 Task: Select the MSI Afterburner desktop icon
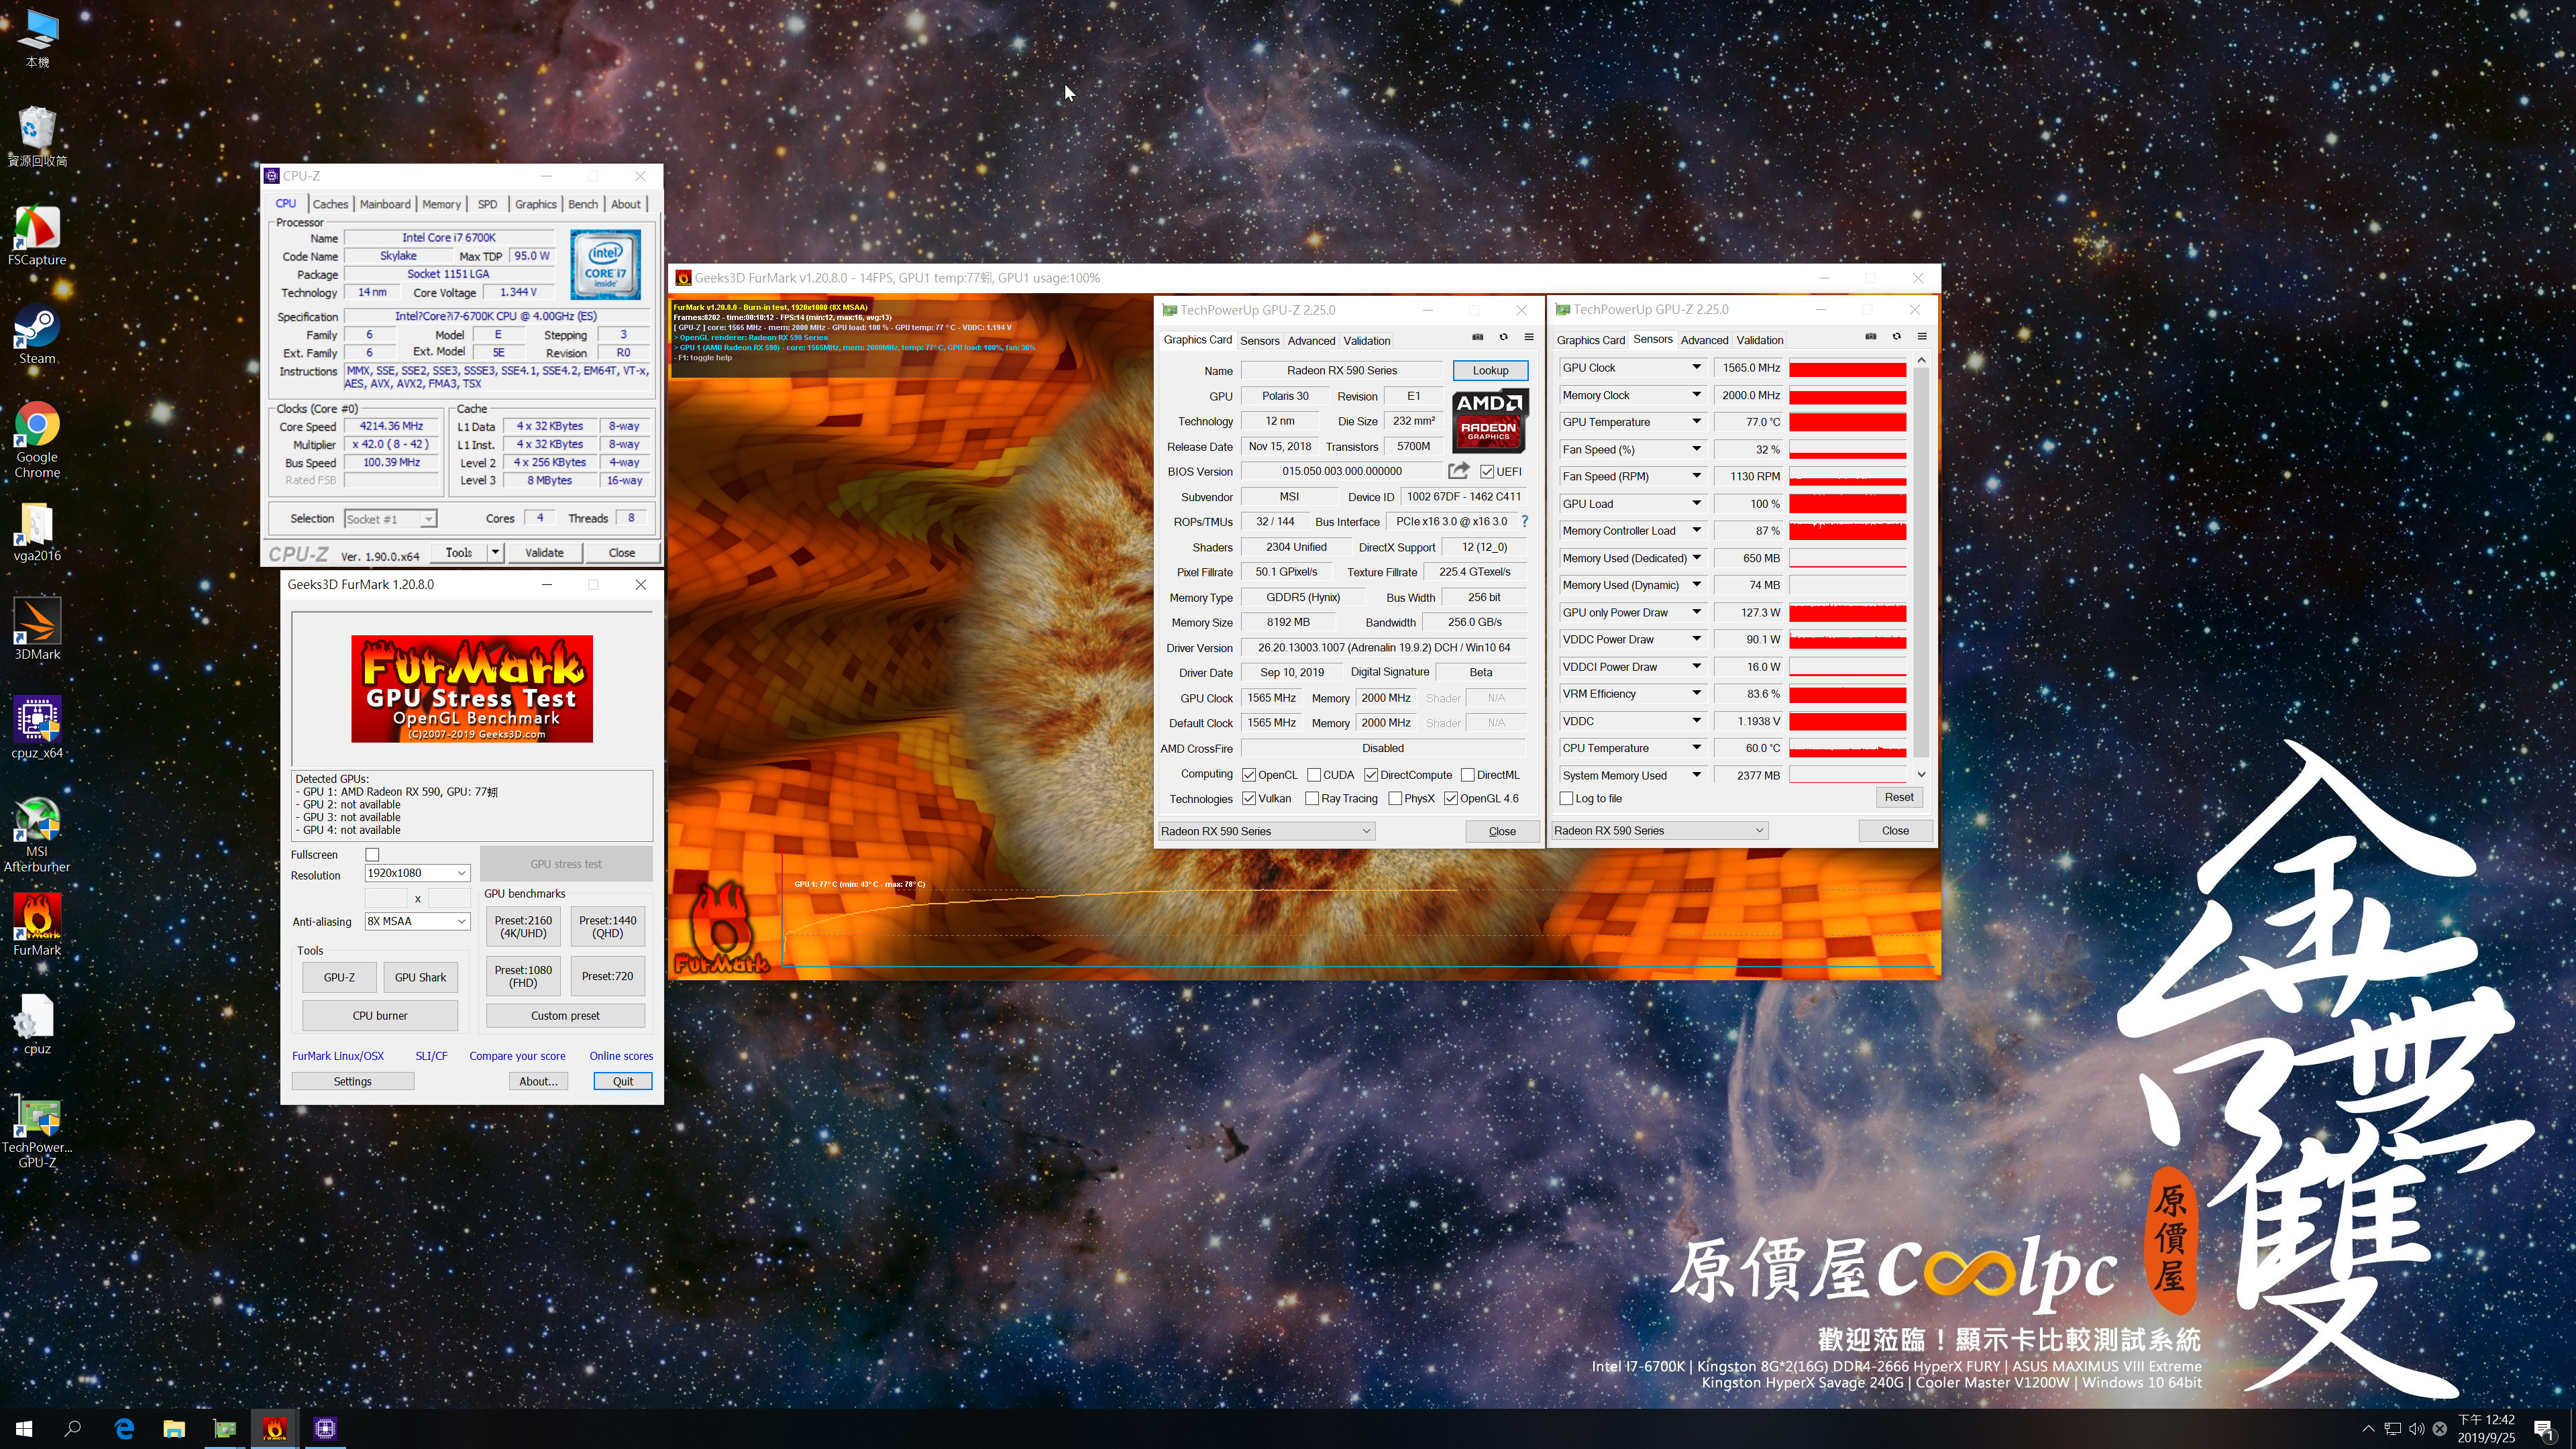point(37,835)
